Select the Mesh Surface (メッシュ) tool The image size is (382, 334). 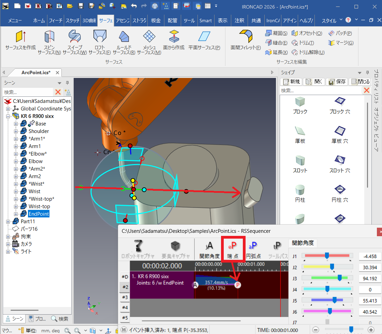[149, 42]
